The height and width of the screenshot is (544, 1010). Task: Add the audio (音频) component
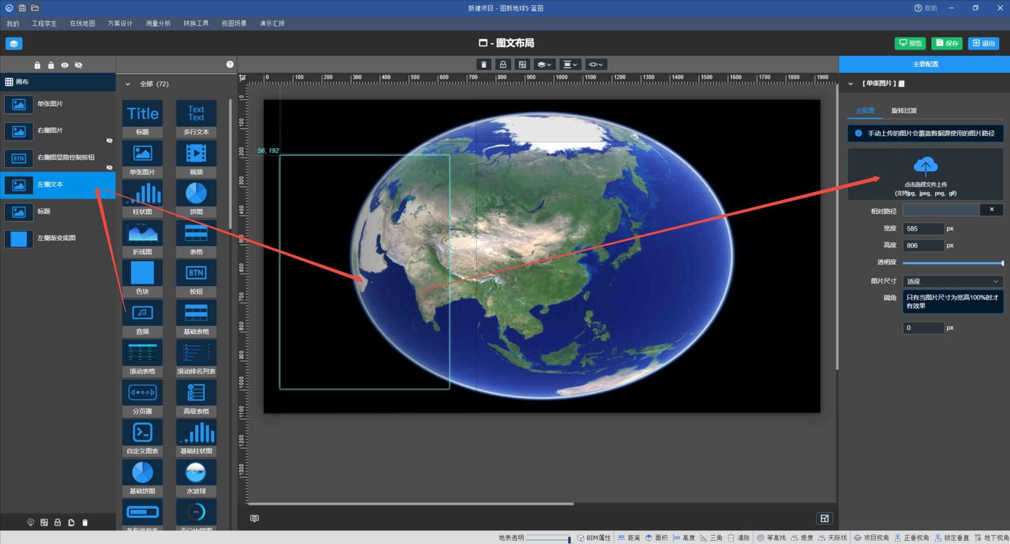pyautogui.click(x=142, y=318)
